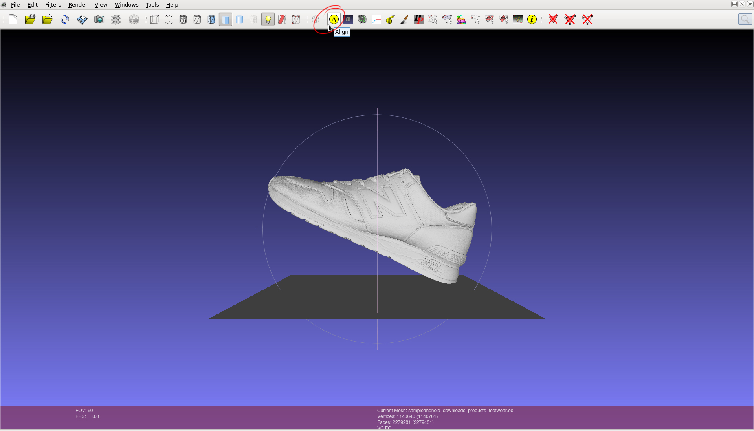Click the 'FPS: 3.0' status text
This screenshot has height=431, width=754.
pyautogui.click(x=87, y=416)
